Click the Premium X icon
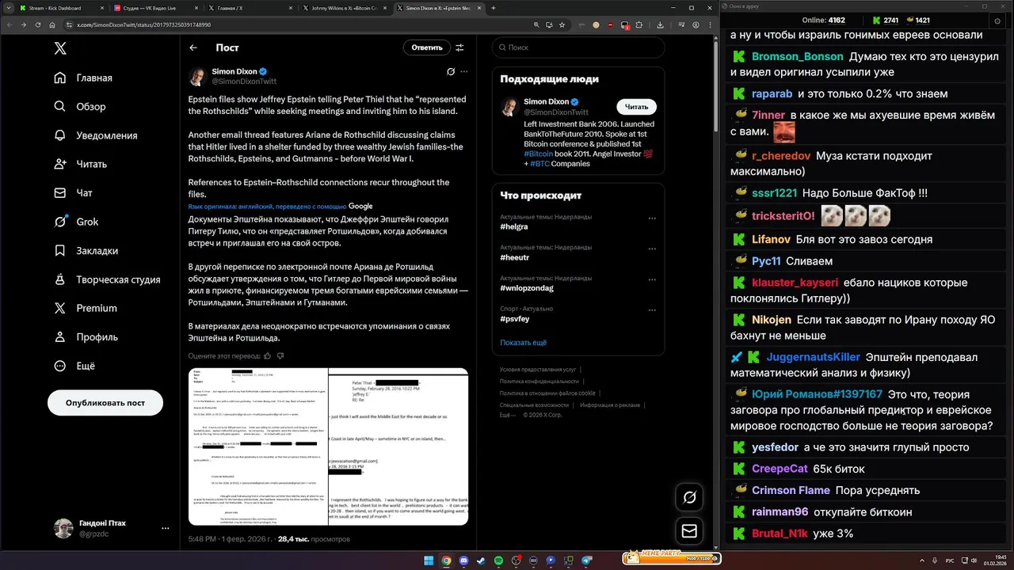 coord(60,308)
